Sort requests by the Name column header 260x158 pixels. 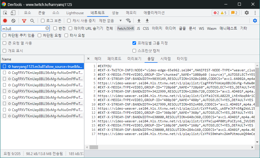click(42, 59)
